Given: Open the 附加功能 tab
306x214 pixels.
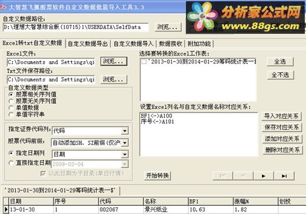Looking at the screenshot, I should 199,44.
